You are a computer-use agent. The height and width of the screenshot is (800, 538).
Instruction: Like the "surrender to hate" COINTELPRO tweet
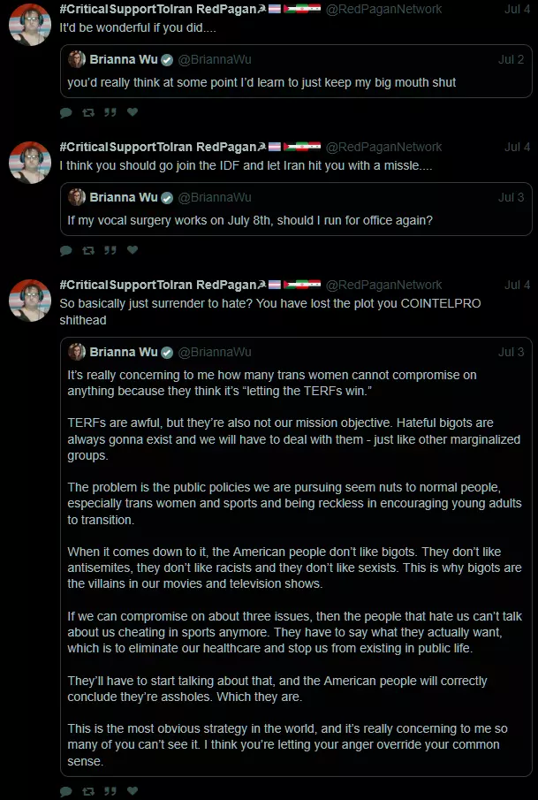(133, 791)
